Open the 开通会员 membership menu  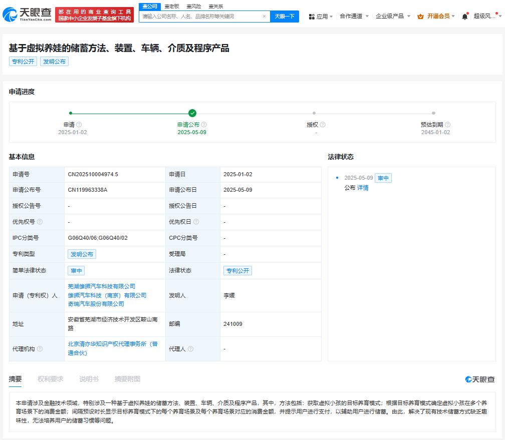coord(436,17)
